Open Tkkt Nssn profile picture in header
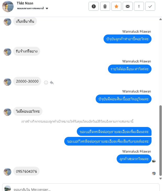 point(8,6)
